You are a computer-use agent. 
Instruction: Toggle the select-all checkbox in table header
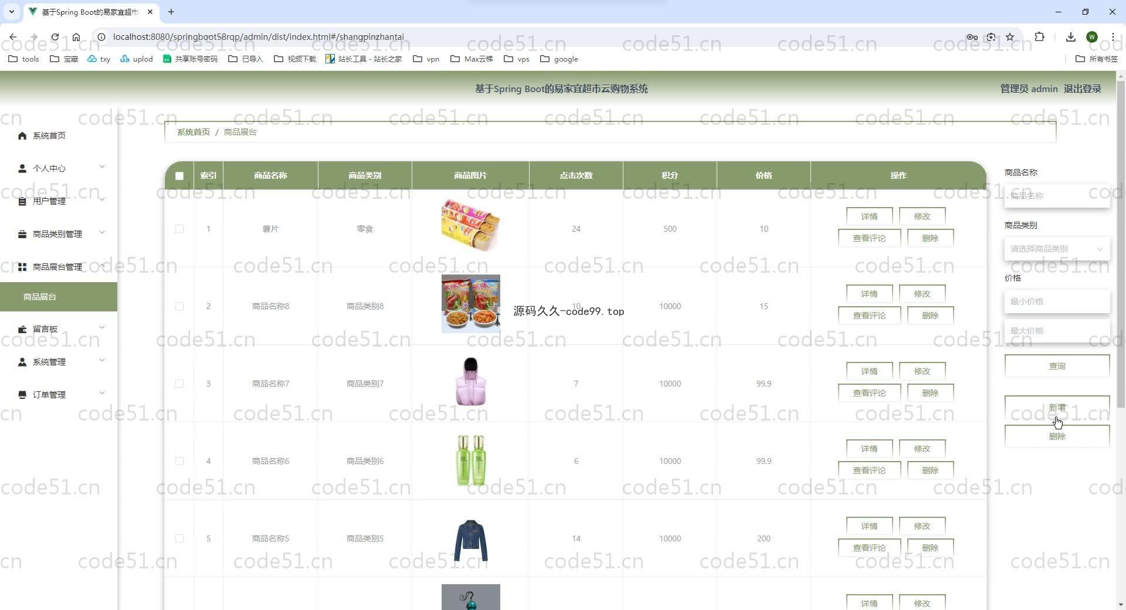click(179, 175)
